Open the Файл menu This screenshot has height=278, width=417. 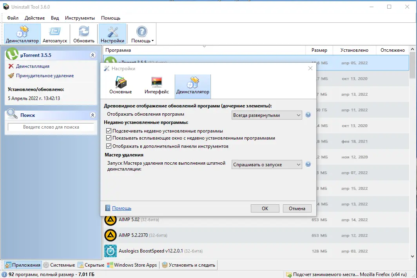[13, 18]
